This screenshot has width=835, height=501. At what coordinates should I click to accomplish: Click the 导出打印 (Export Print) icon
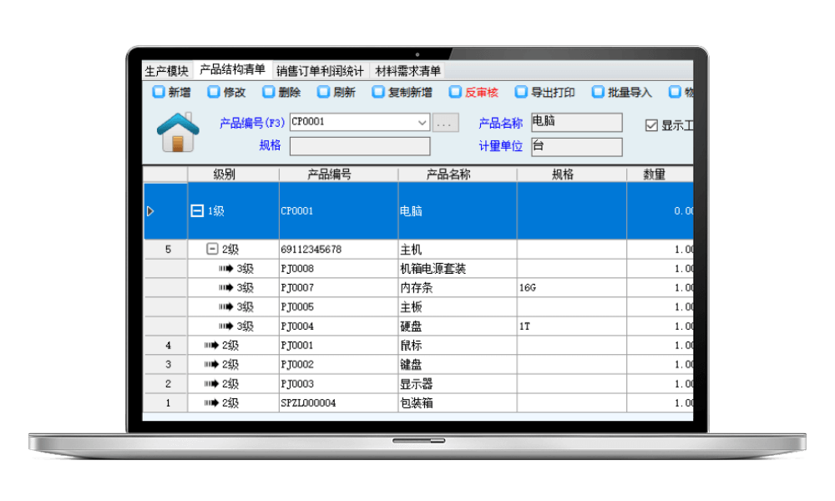(x=521, y=93)
